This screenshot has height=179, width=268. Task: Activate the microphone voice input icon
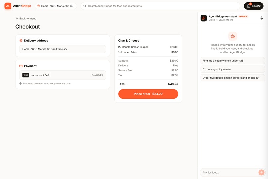(261, 18)
